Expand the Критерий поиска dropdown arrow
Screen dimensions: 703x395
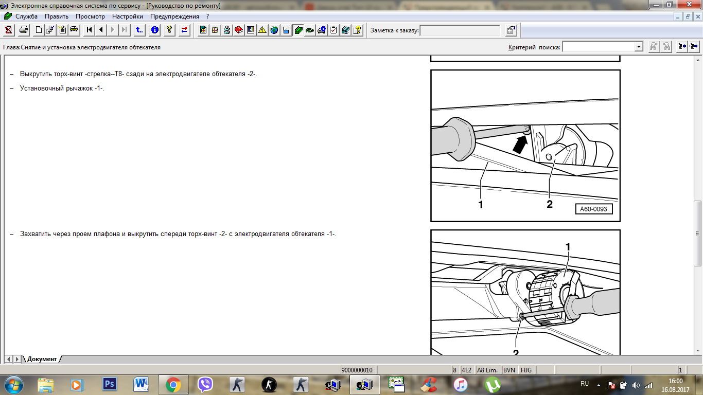click(x=639, y=47)
